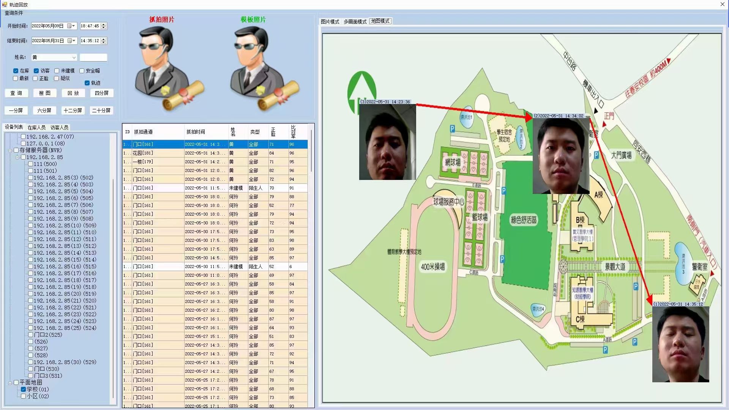The image size is (729, 410).
Task: Enable the 安全帽 checkbox
Action: [x=82, y=71]
